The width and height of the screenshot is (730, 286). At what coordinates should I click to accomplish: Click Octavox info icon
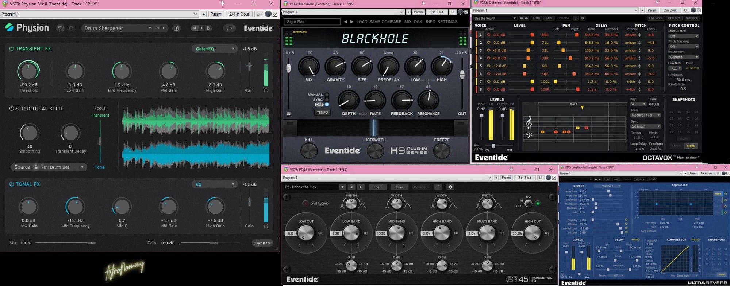(x=576, y=18)
